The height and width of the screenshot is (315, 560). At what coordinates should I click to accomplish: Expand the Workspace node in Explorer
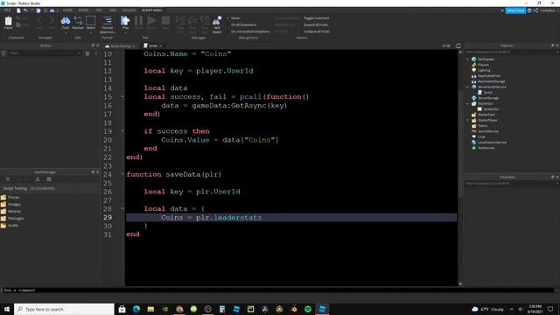pos(468,59)
